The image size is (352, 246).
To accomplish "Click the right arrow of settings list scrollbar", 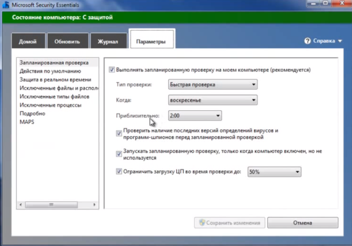I will coord(94,205).
